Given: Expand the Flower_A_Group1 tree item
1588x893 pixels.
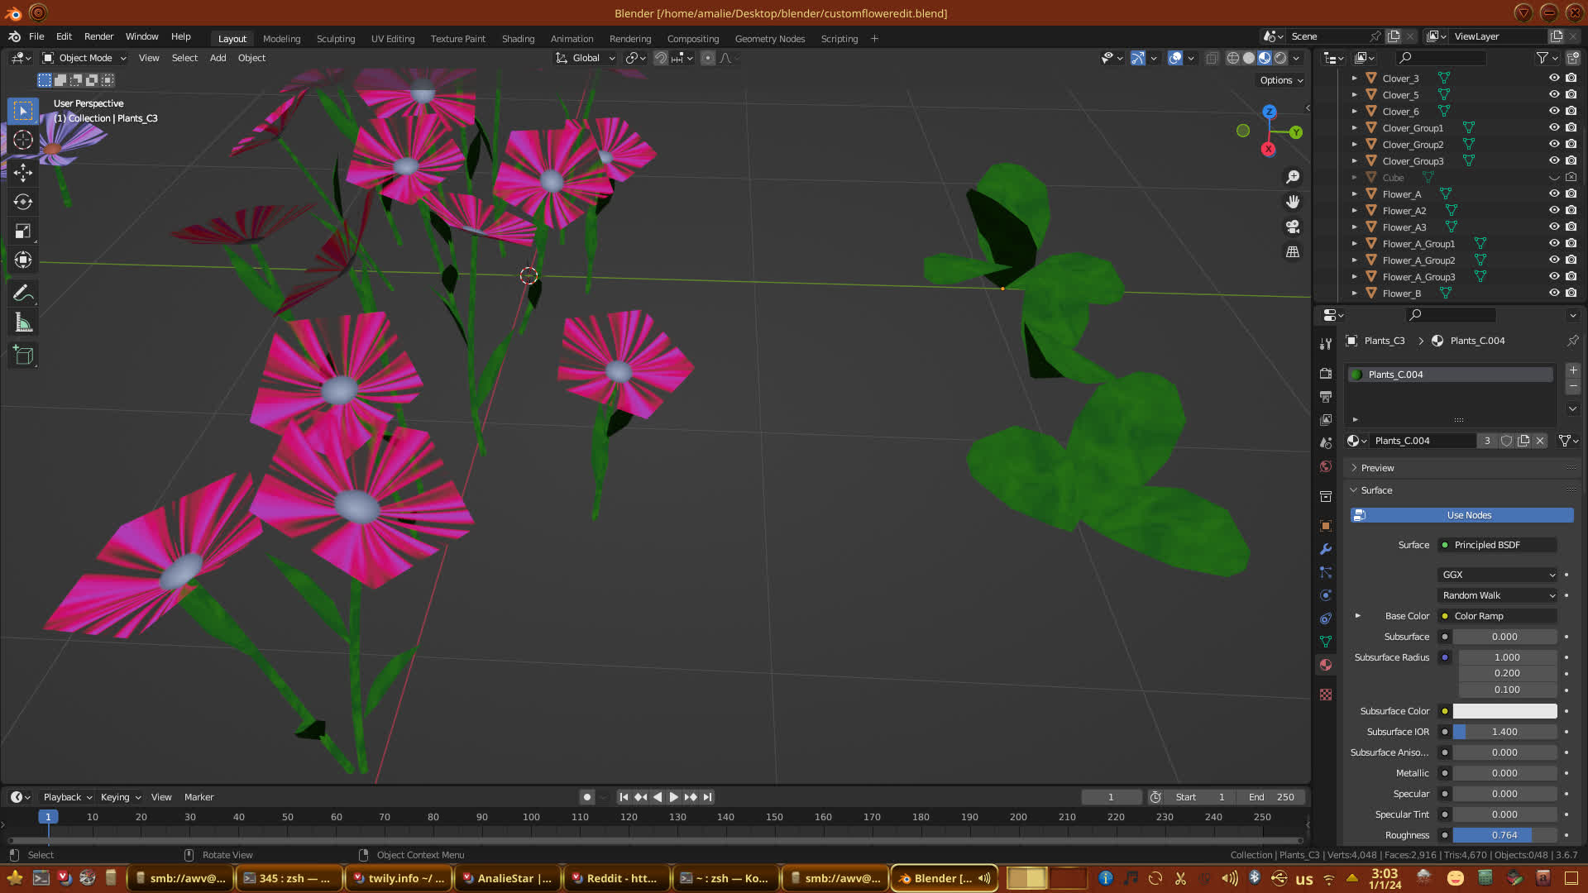Looking at the screenshot, I should (x=1354, y=244).
